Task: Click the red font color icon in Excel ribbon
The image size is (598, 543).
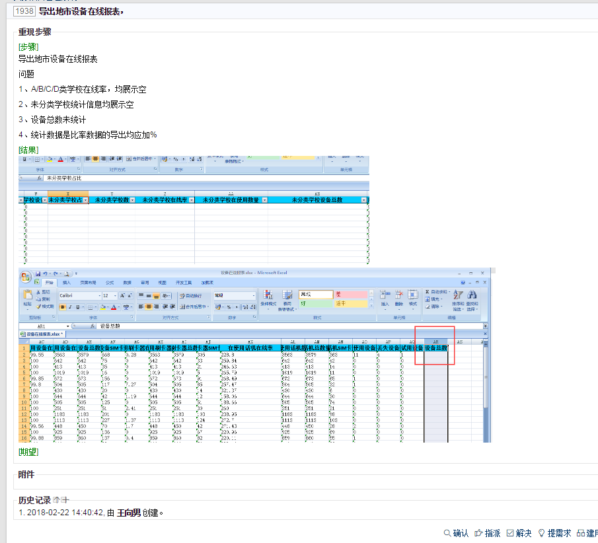Action: (x=114, y=307)
